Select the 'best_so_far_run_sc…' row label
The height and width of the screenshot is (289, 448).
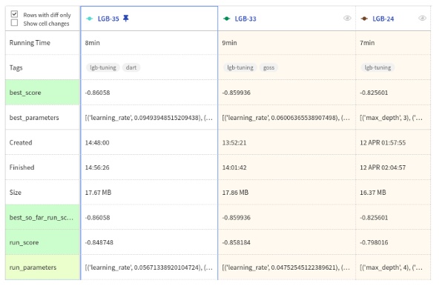[x=42, y=218]
